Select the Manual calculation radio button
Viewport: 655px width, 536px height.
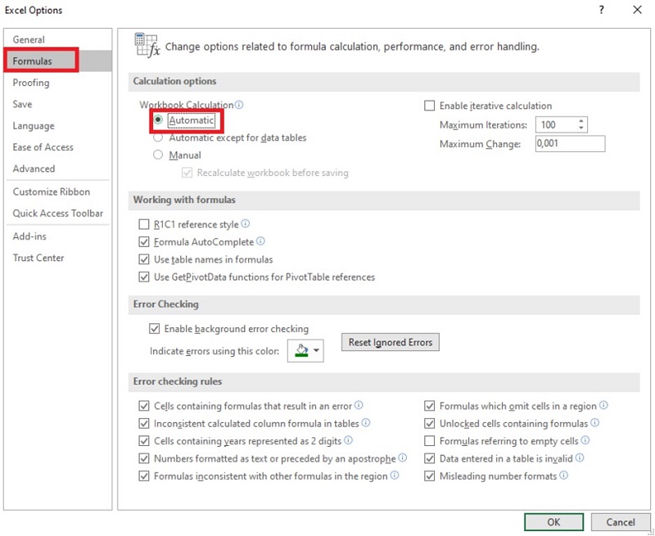point(157,154)
